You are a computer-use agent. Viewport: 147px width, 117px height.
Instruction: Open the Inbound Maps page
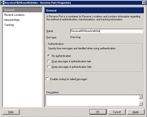(x=12, y=20)
